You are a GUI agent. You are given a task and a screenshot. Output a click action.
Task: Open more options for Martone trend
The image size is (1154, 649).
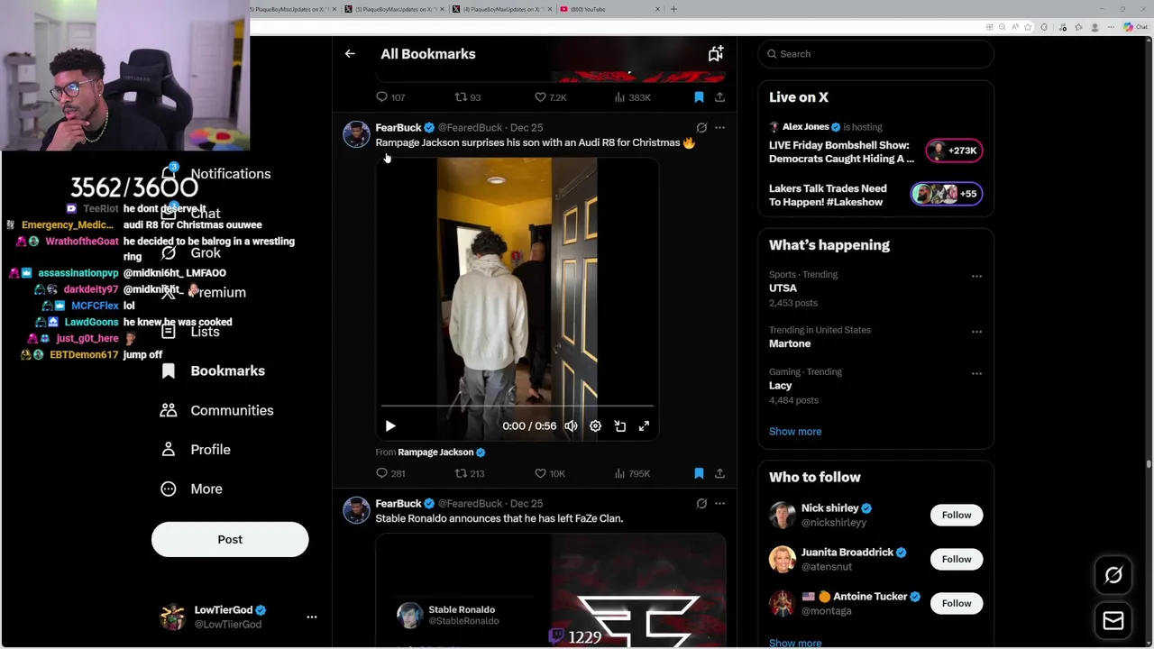tap(976, 332)
